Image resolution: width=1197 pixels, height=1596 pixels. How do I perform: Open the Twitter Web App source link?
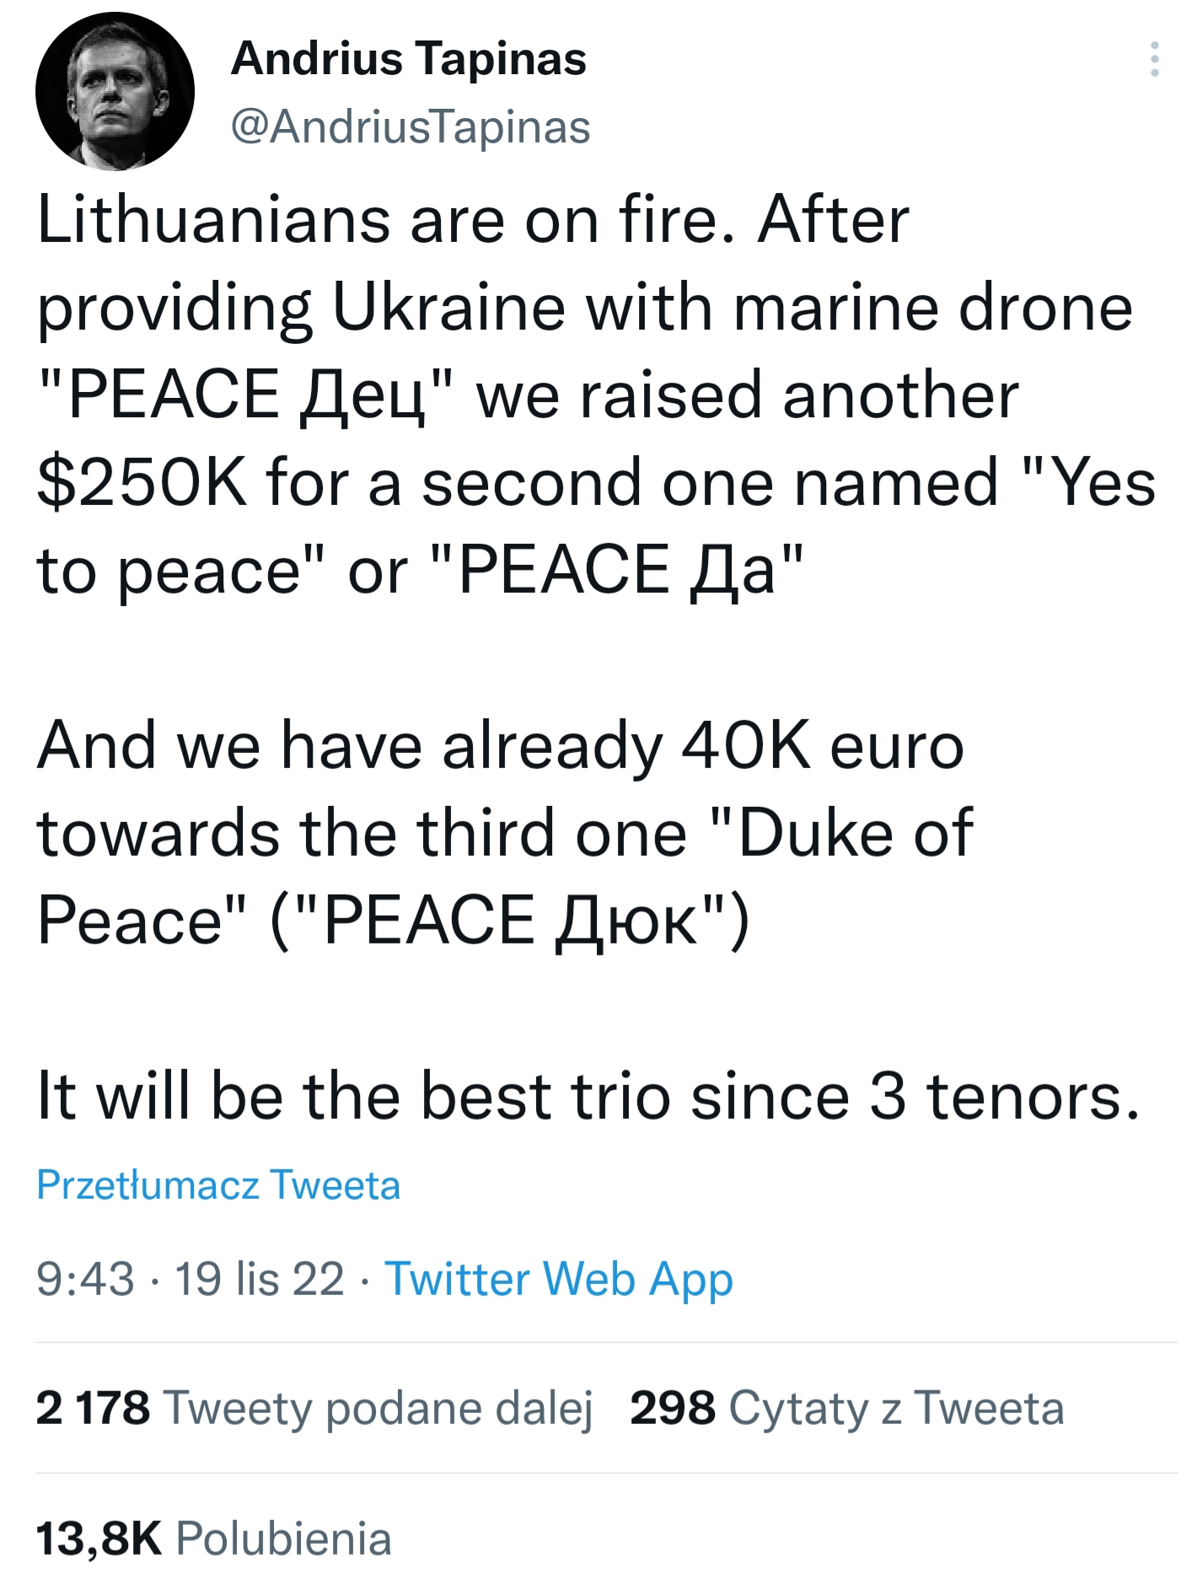coord(559,1279)
